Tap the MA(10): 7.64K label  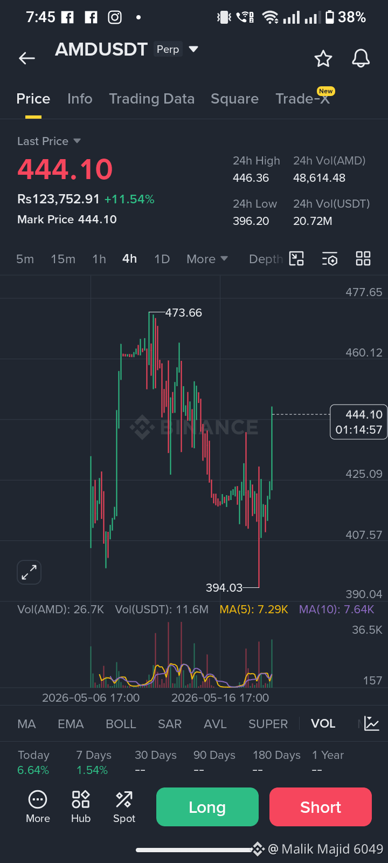tap(337, 609)
